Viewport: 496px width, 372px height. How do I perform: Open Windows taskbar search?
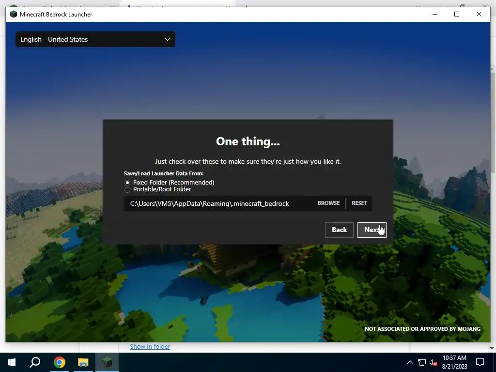tap(35, 362)
